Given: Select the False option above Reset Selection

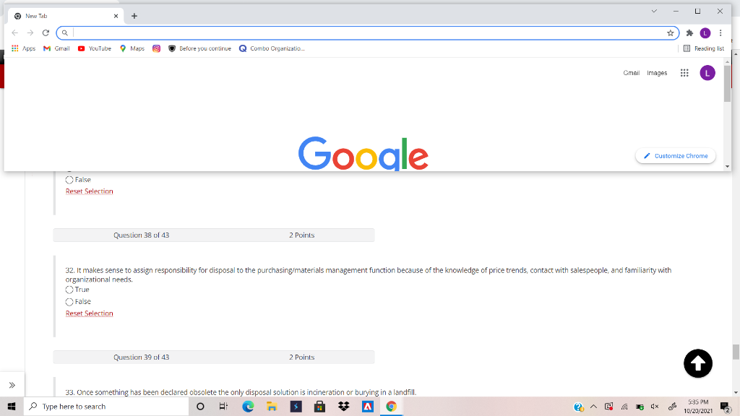Looking at the screenshot, I should 69,179.
